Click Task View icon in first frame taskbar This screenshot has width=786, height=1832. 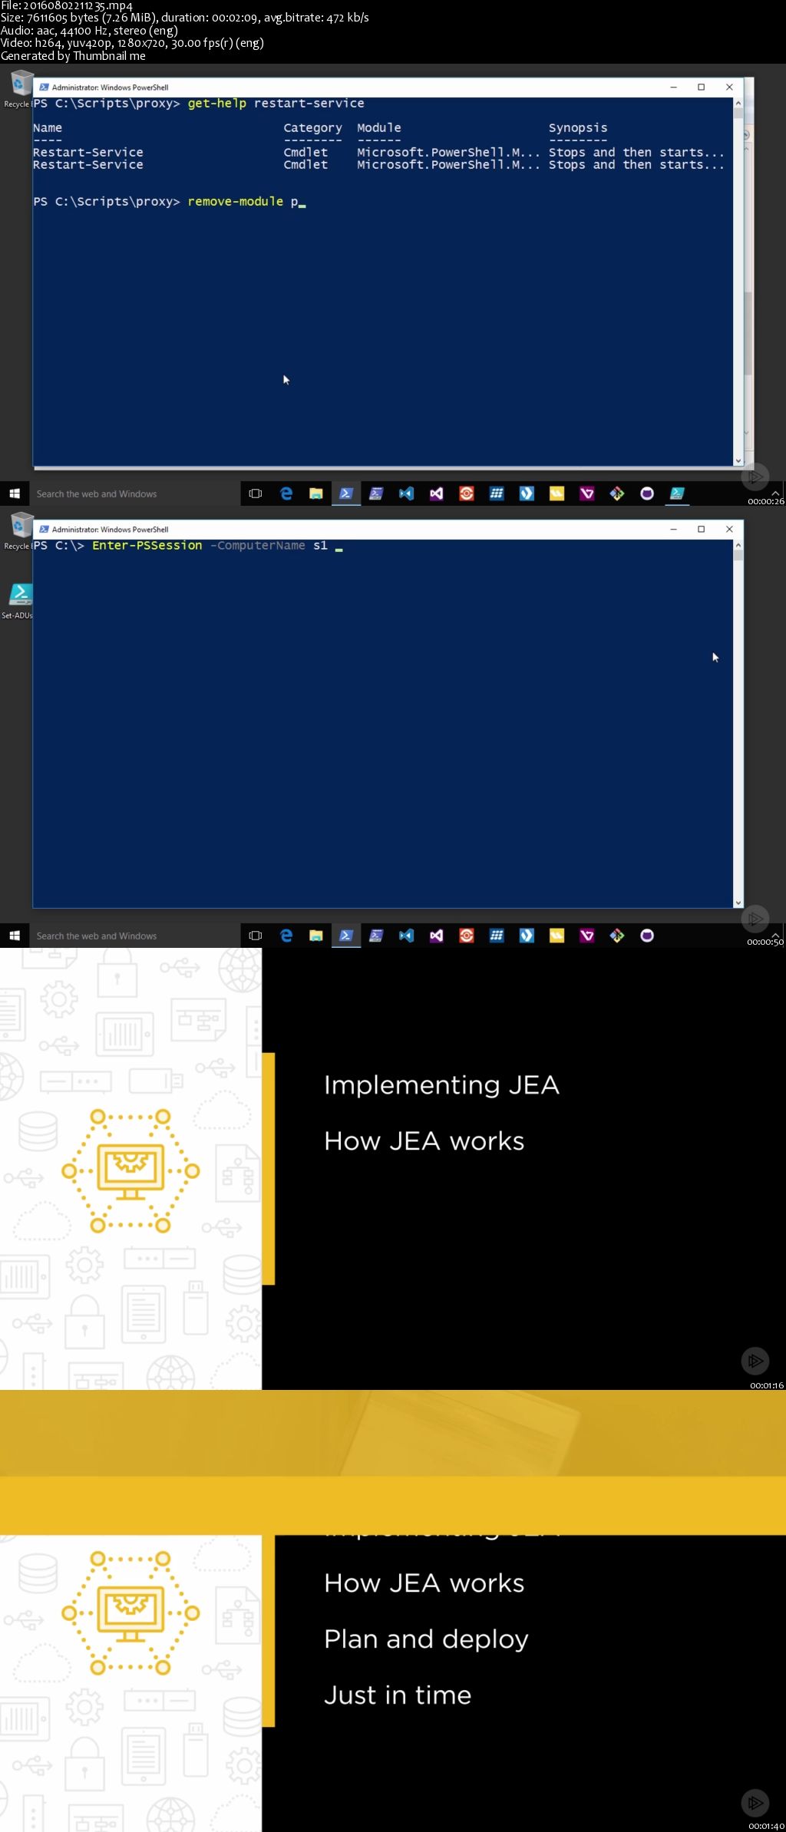[x=256, y=493]
